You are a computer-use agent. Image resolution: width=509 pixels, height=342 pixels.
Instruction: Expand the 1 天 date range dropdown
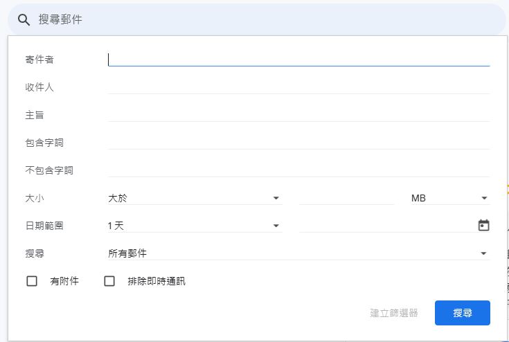click(195, 226)
